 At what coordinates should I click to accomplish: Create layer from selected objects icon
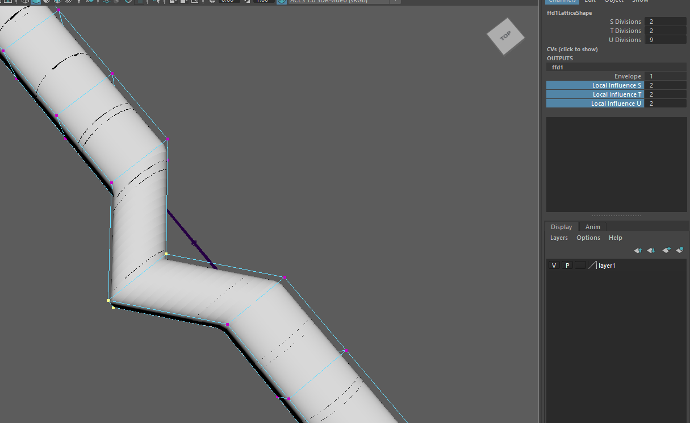(680, 250)
